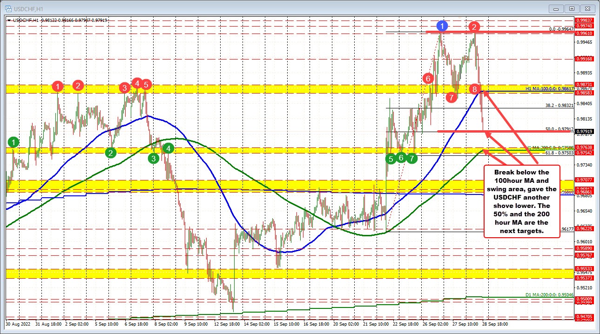Click the chart window icon in title bar

coord(7,8)
